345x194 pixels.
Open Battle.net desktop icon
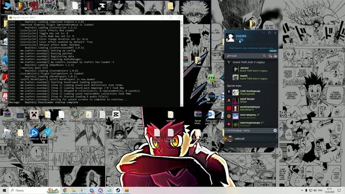[34, 133]
